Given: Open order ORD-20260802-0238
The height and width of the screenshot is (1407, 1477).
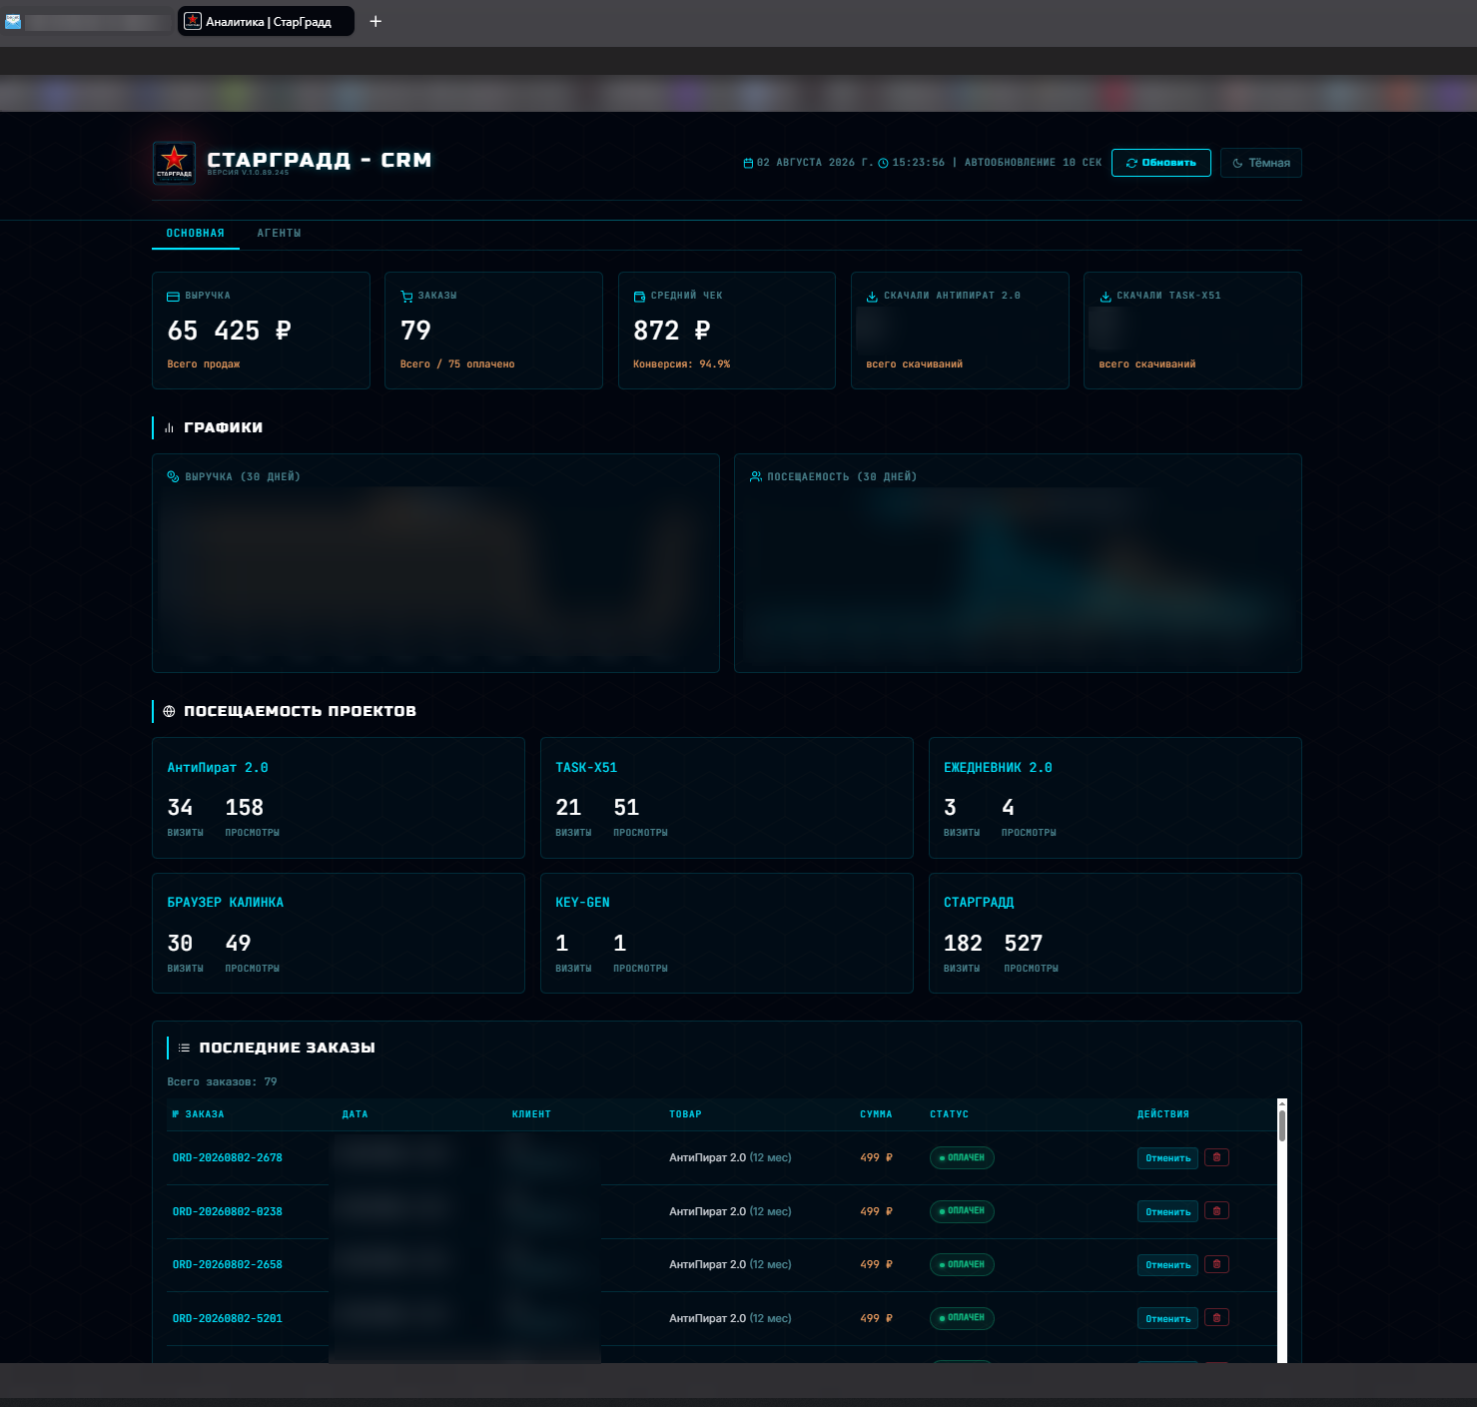Looking at the screenshot, I should point(228,1212).
